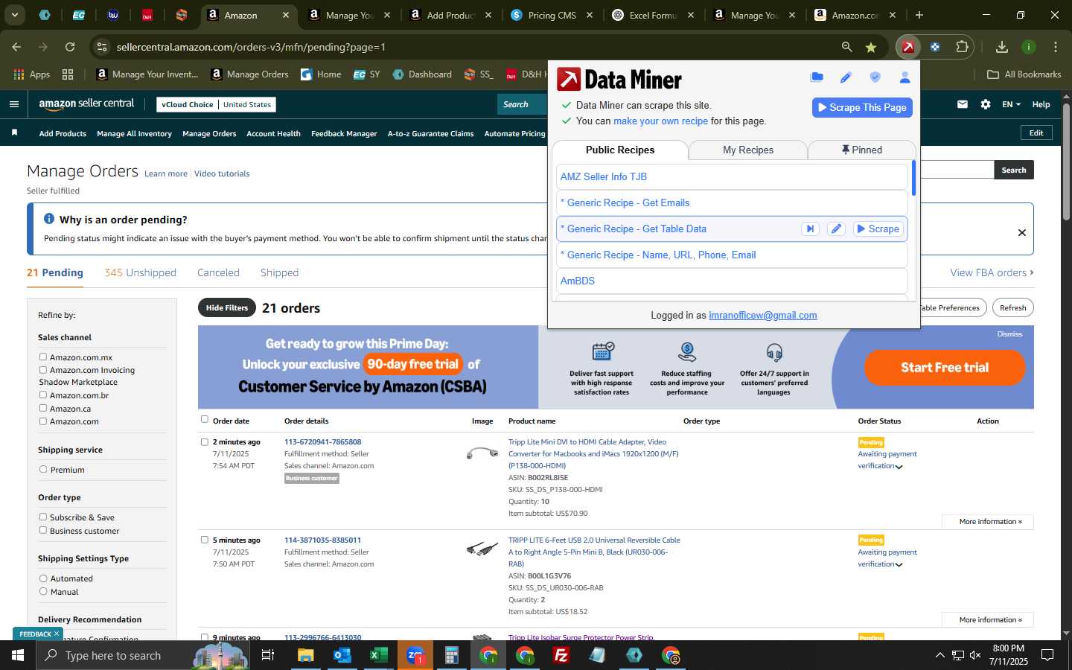The width and height of the screenshot is (1072, 670).
Task: Open the 345 Unshipped orders tab
Action: (140, 272)
